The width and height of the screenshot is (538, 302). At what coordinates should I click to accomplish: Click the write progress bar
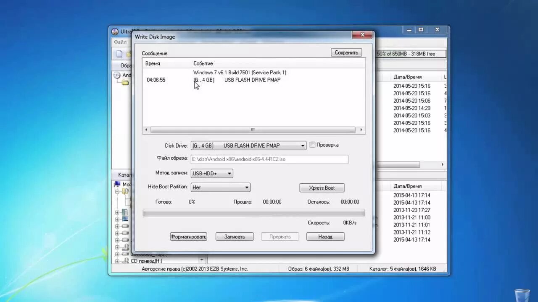pos(254,213)
